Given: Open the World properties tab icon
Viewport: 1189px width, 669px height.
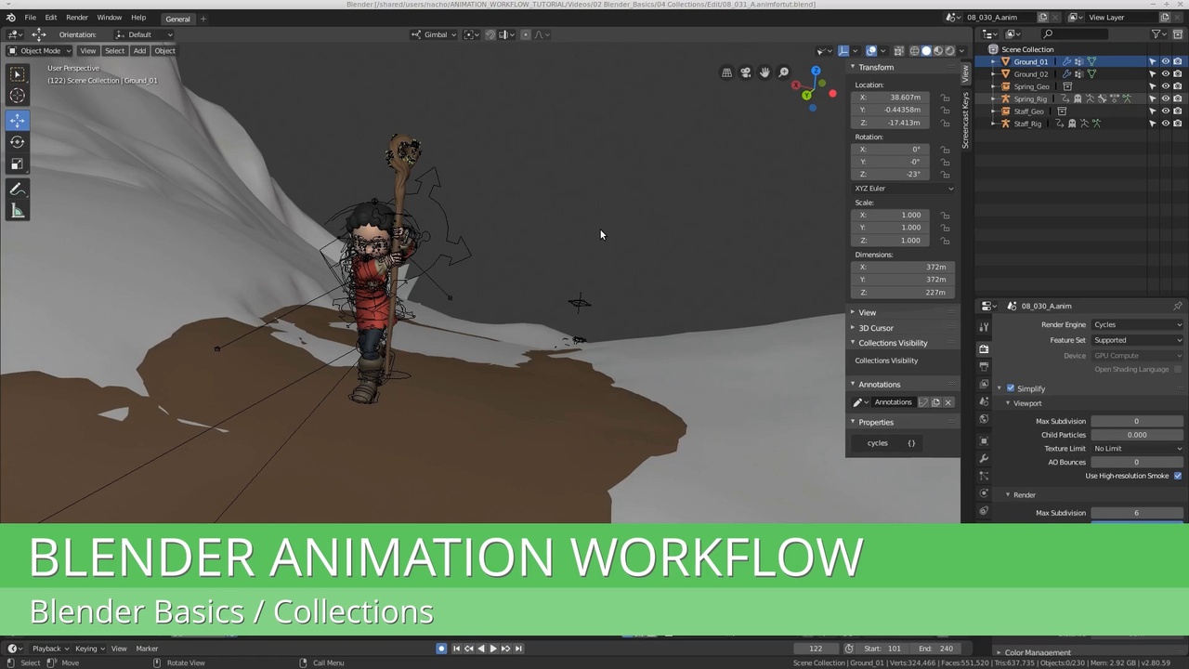Looking at the screenshot, I should click(984, 420).
